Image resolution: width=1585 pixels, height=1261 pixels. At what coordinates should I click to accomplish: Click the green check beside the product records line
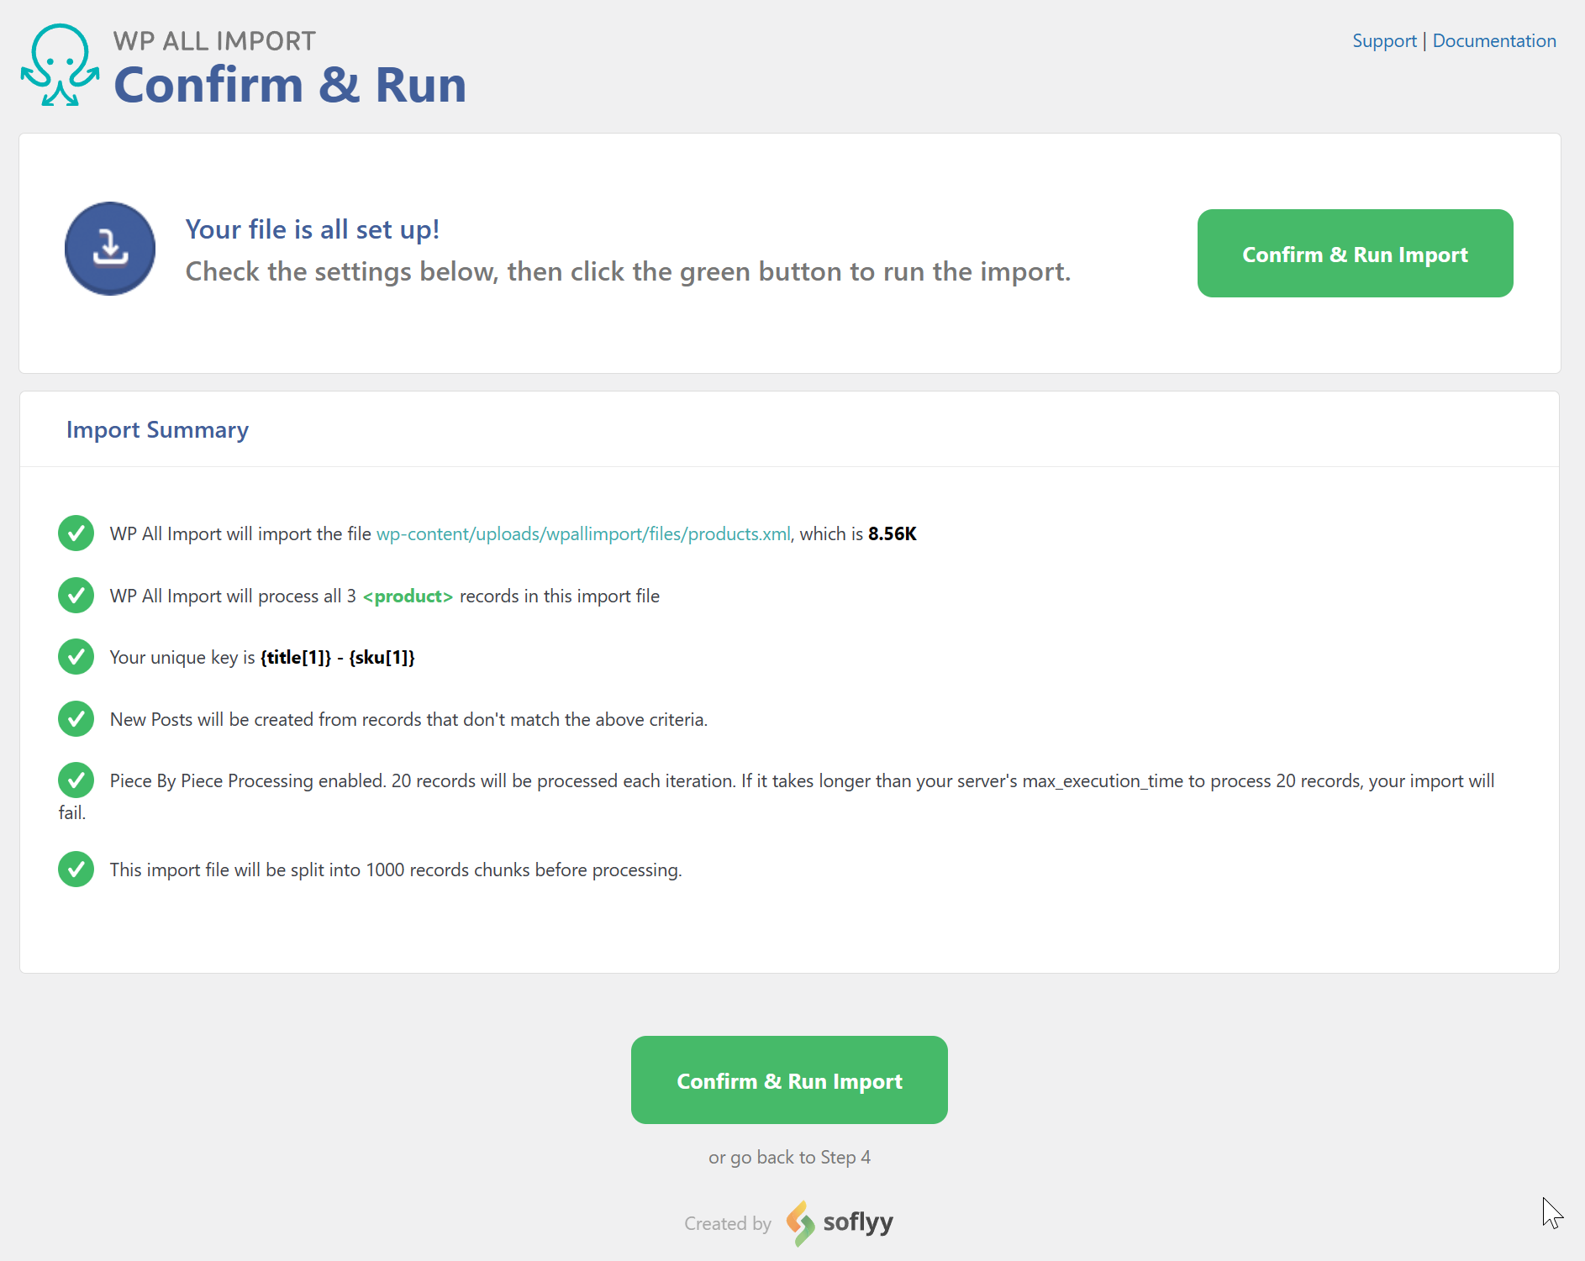[76, 596]
